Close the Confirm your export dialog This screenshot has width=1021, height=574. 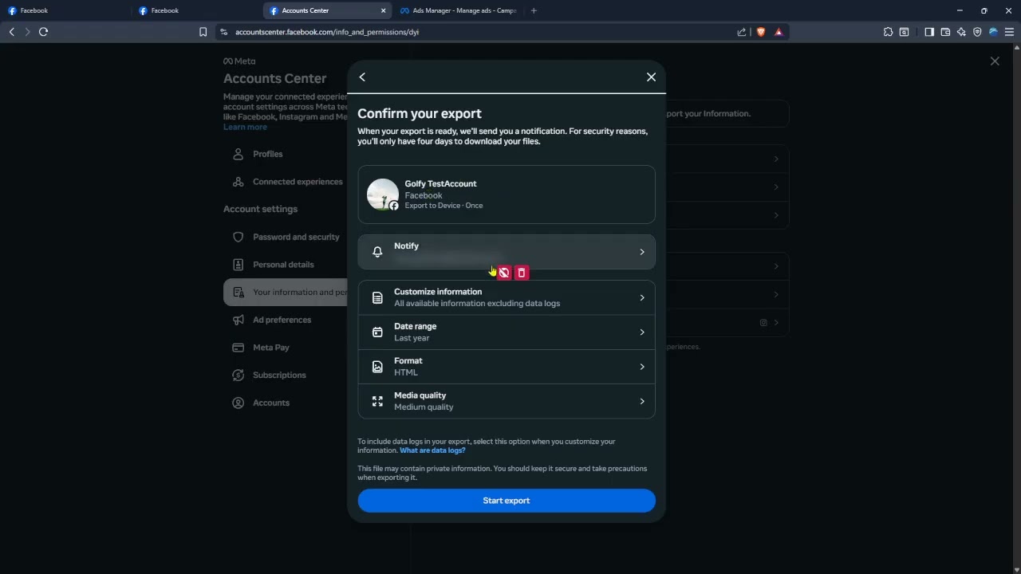(651, 77)
